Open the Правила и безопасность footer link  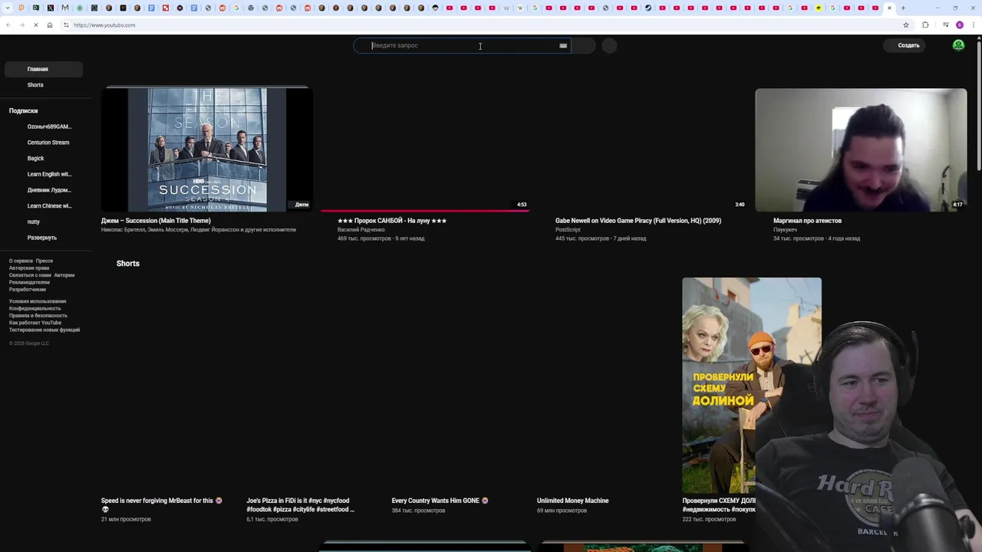coord(38,316)
